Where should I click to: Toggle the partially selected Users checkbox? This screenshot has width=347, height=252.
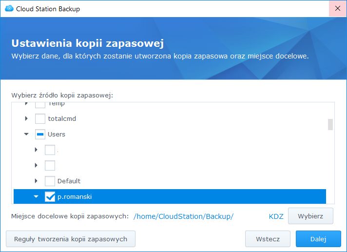[40, 135]
